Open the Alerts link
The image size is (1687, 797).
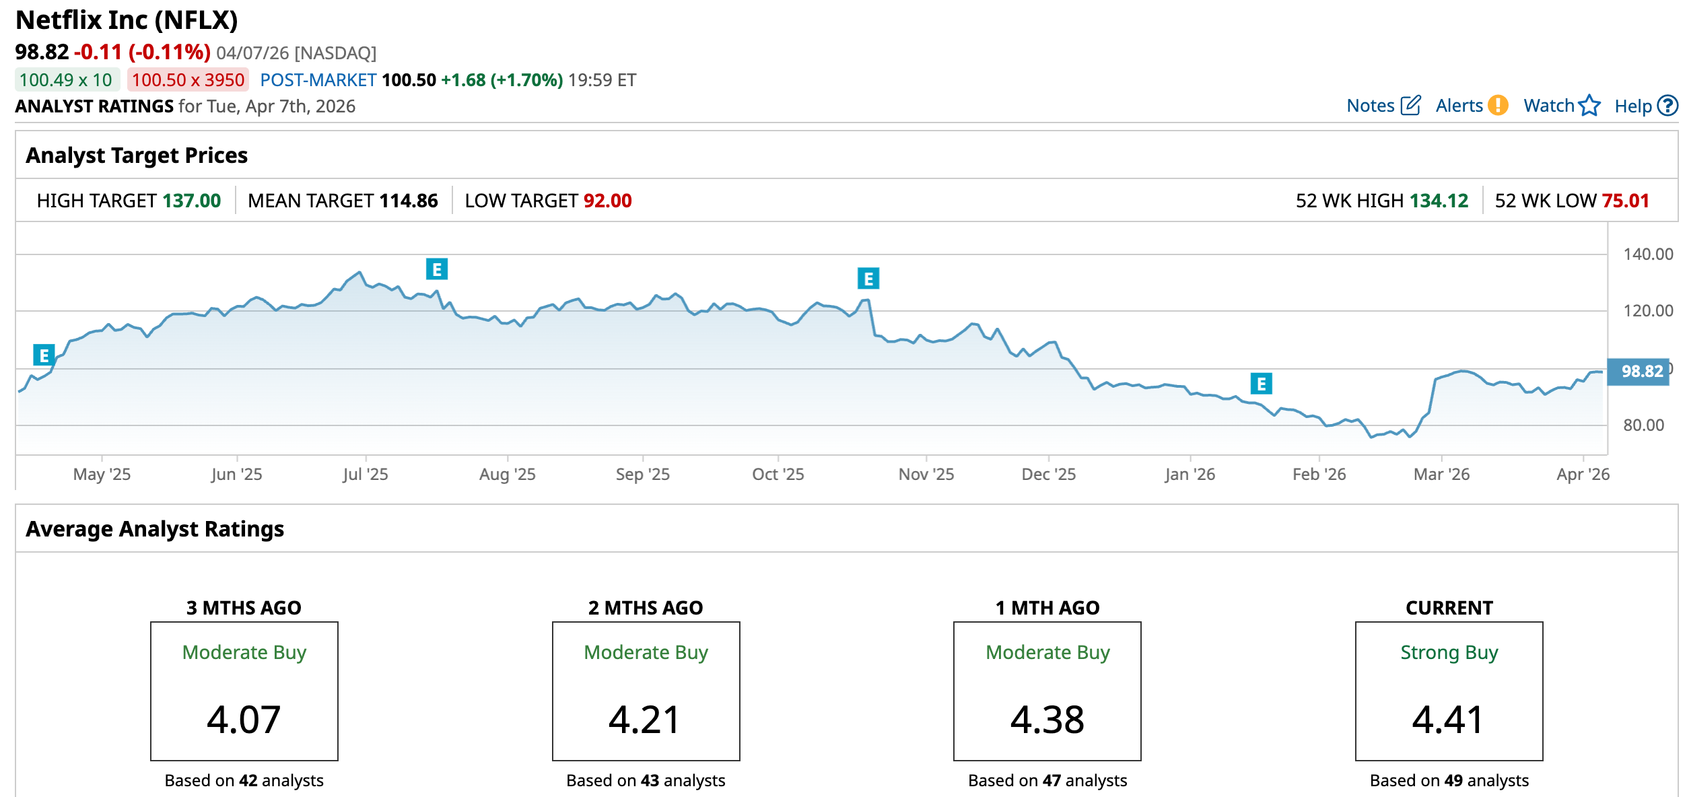1459,106
